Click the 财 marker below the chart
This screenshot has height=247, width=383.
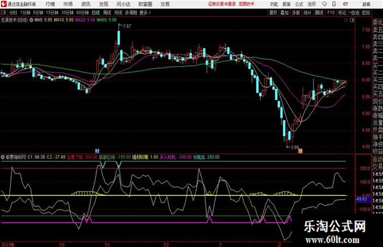tap(97, 151)
